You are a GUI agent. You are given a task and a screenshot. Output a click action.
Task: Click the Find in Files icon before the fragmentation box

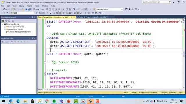pos(94,9)
